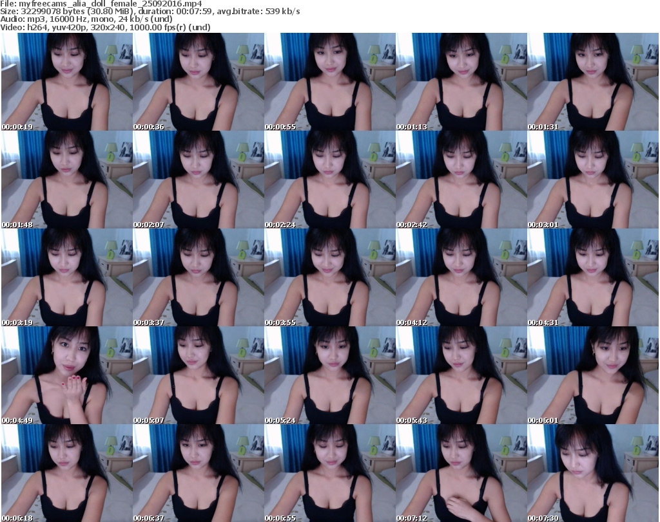Pick the 00:06:01 frame thumbnail
Viewport: 660px width, 522px height.
[x=593, y=375]
